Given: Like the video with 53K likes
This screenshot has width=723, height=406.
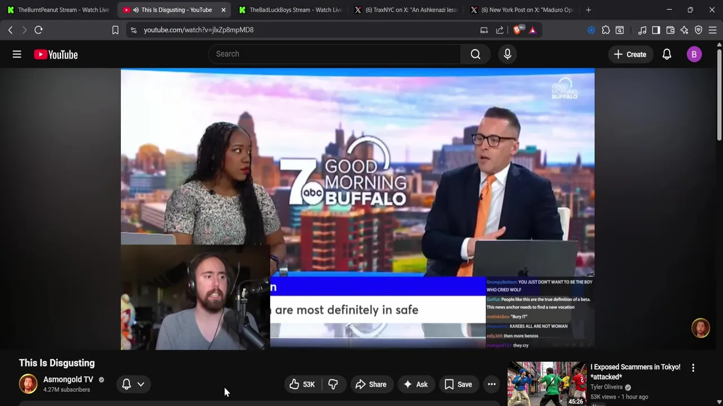Looking at the screenshot, I should coord(303,385).
